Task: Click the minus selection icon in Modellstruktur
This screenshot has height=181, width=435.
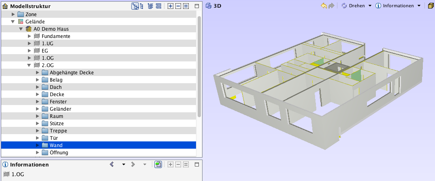Action: [x=178, y=6]
